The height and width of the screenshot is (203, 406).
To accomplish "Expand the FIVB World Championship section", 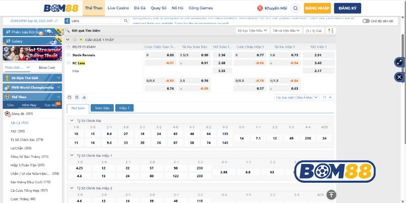I will point(32,87).
